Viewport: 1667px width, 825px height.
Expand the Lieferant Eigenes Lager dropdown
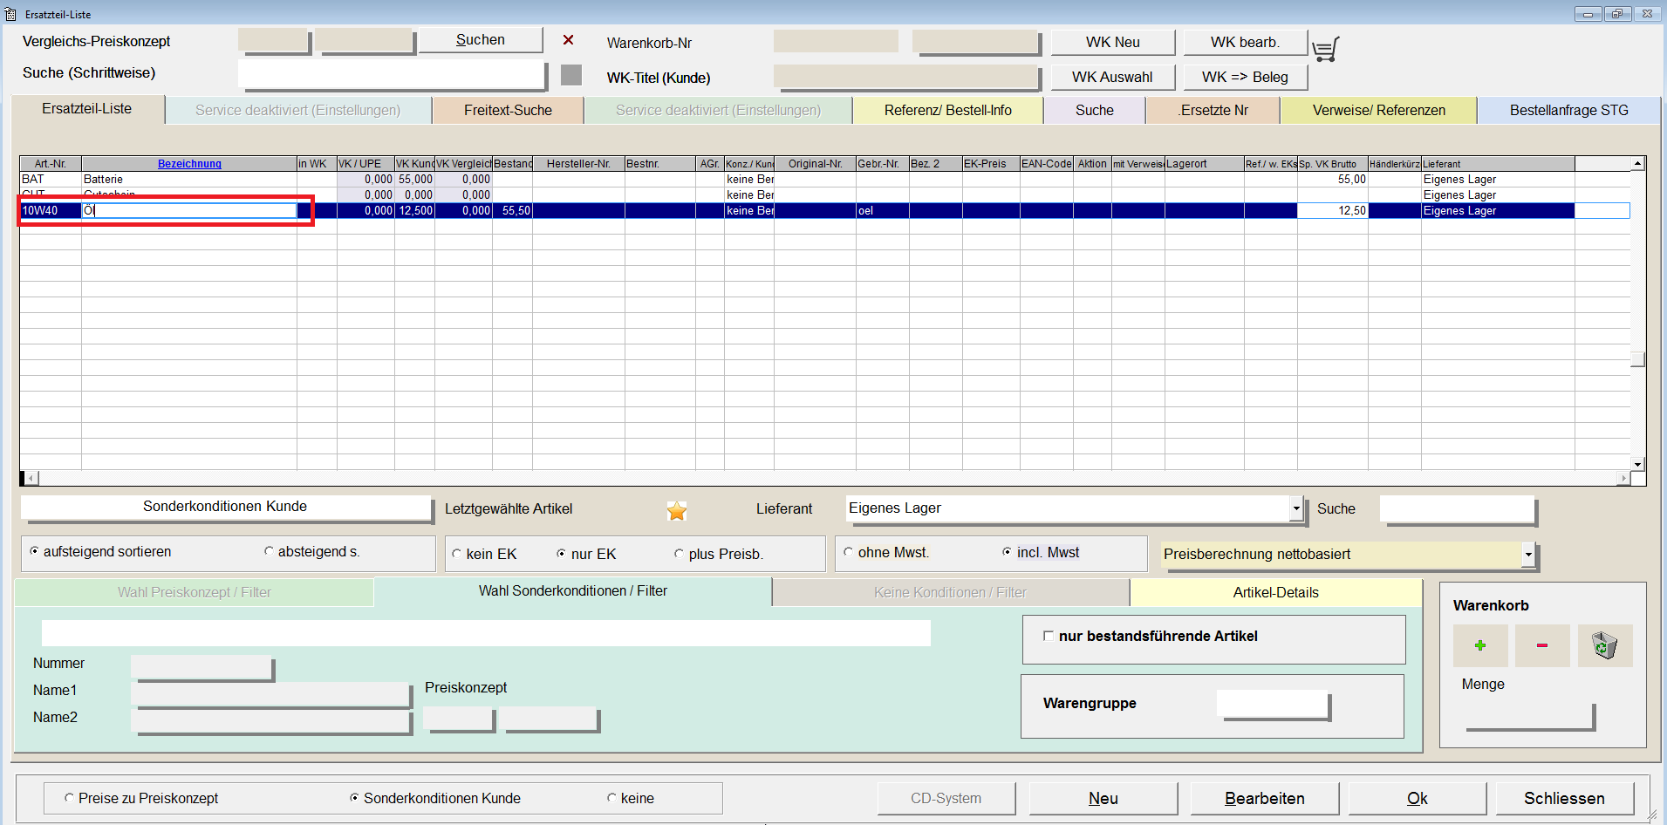(x=1296, y=508)
